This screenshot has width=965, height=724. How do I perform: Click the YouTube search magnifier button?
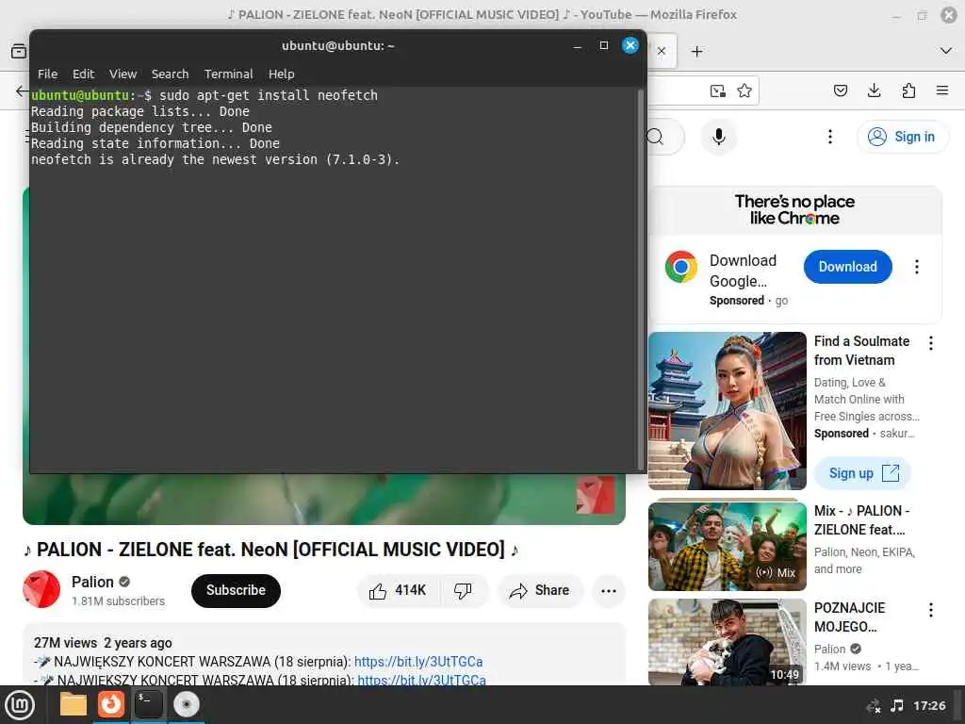click(x=656, y=137)
